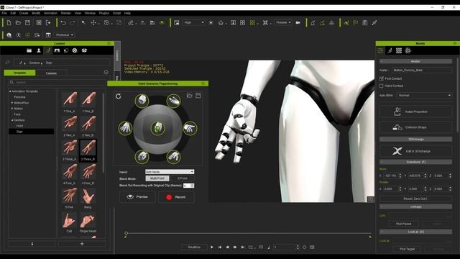Open Collision Shape settings

pyautogui.click(x=415, y=127)
